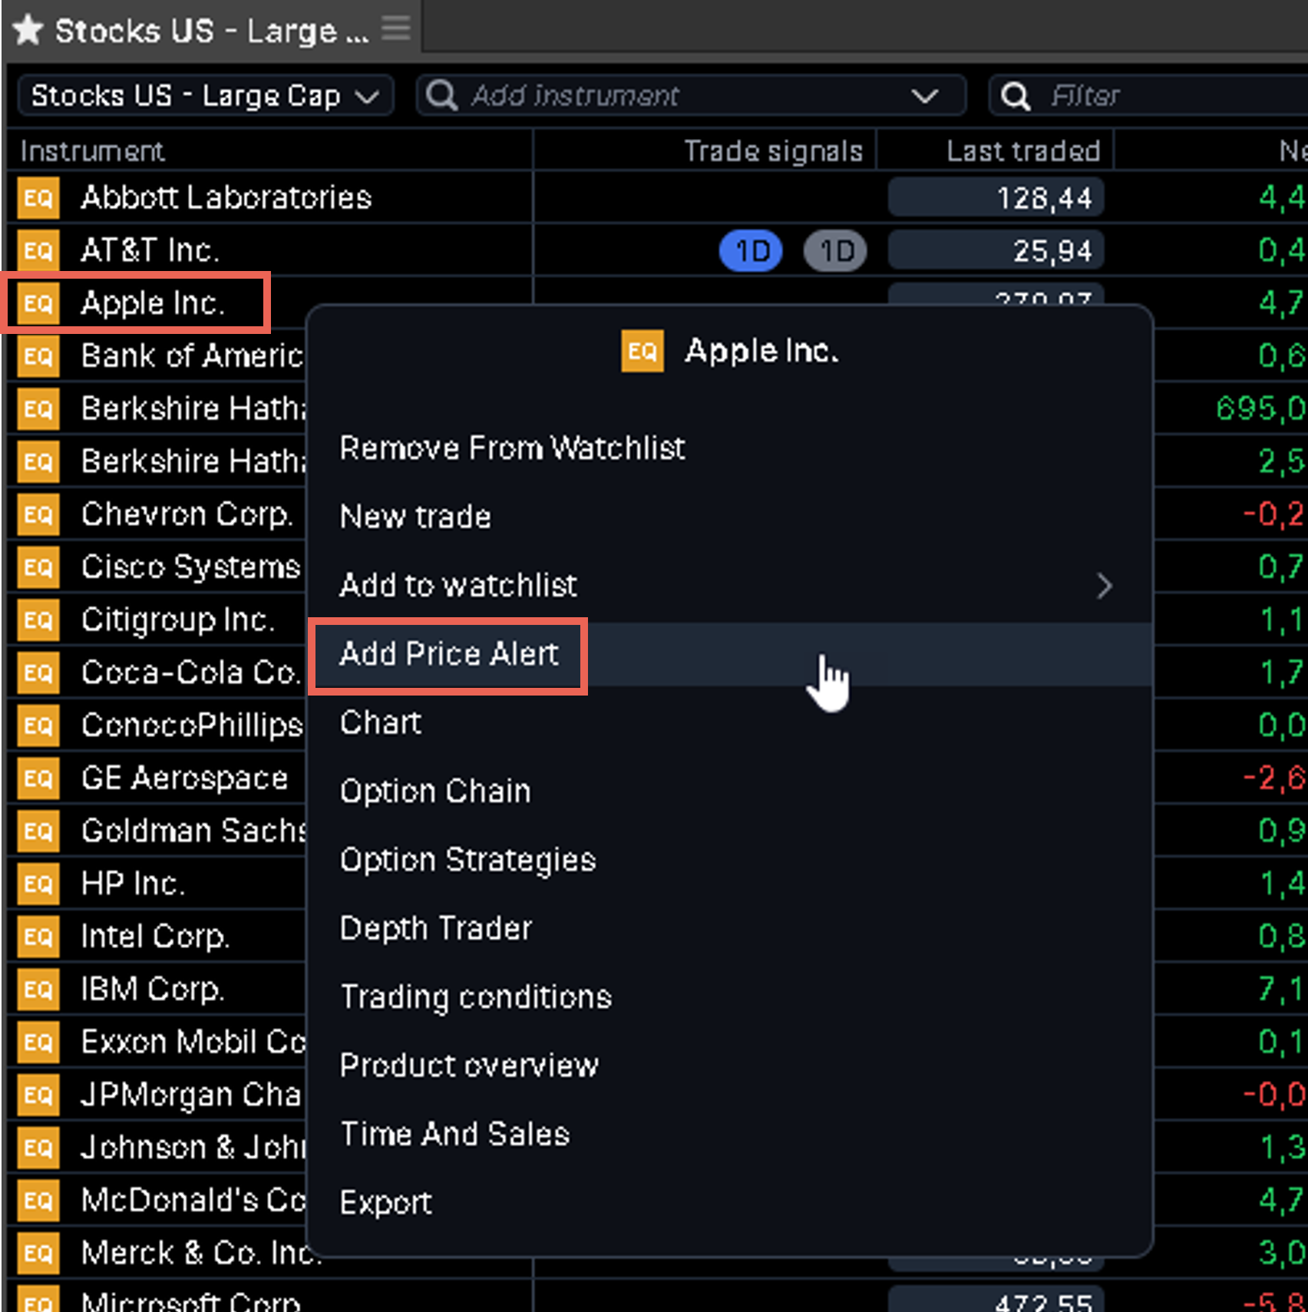The height and width of the screenshot is (1312, 1308).
Task: Click the EQ icon next to Abbott Laboratories
Action: coord(38,198)
